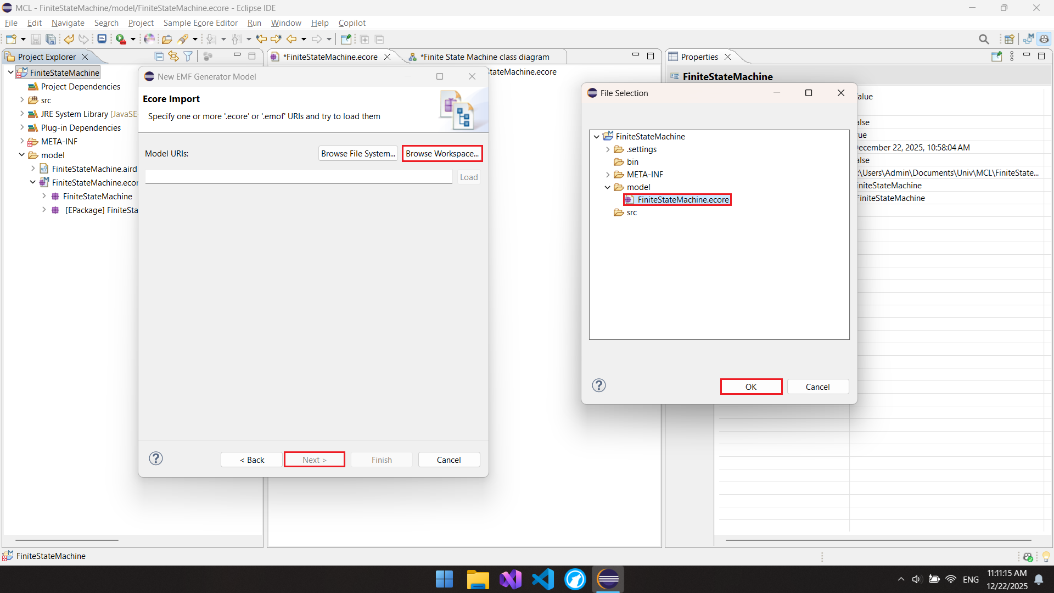Click the Browse File System button
Screen dimensions: 1054x593
tap(358, 154)
